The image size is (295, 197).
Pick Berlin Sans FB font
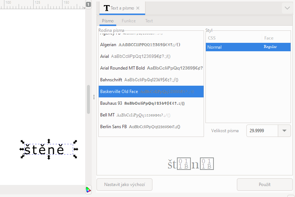tap(151, 127)
